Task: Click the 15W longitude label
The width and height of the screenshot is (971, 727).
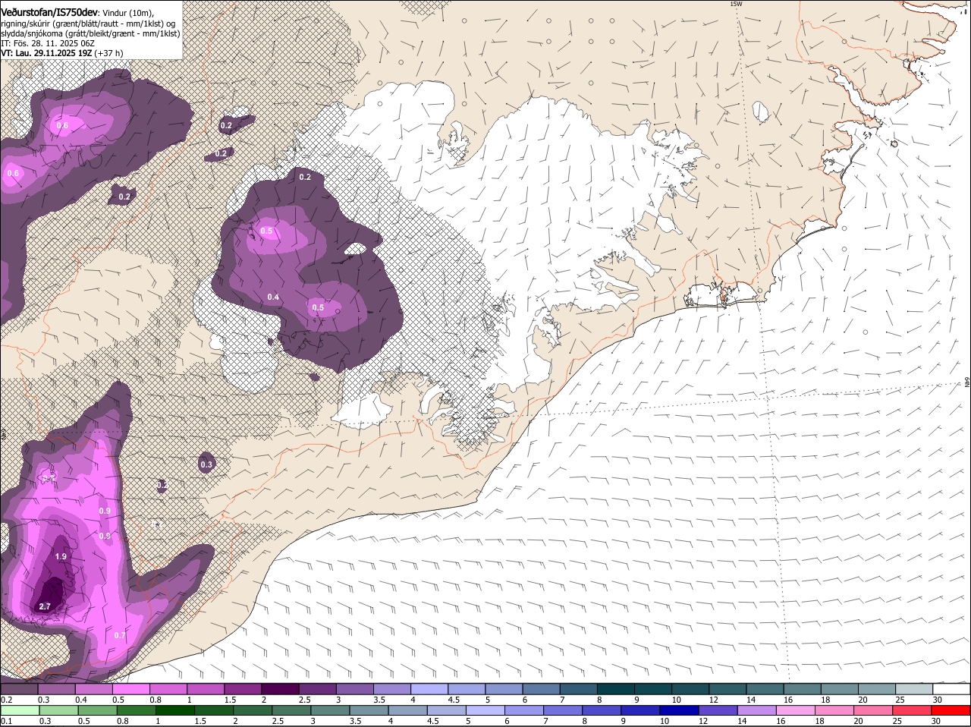Action: [736, 5]
